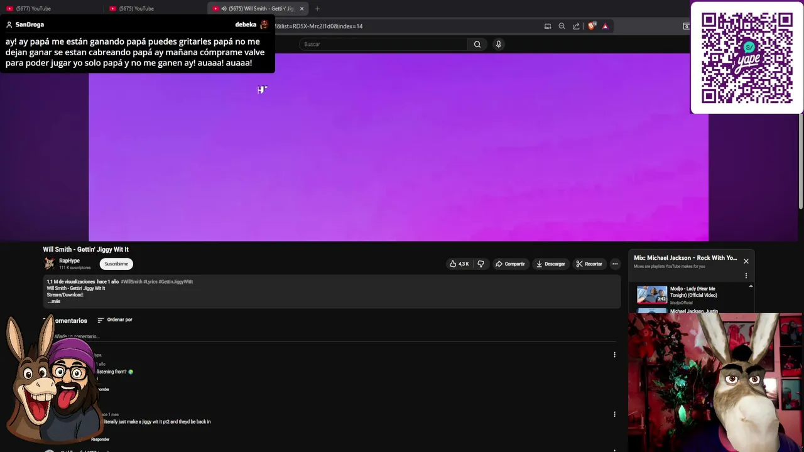This screenshot has width=804, height=452.
Task: Click '1,1 M de visualizaciones' text
Action: point(71,282)
